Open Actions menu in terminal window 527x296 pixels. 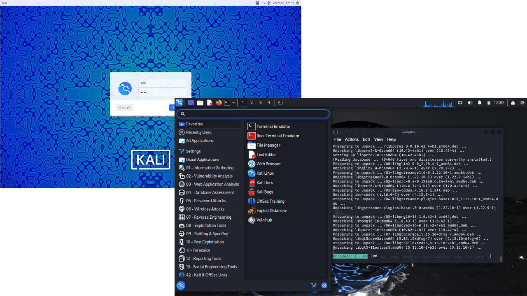point(352,139)
